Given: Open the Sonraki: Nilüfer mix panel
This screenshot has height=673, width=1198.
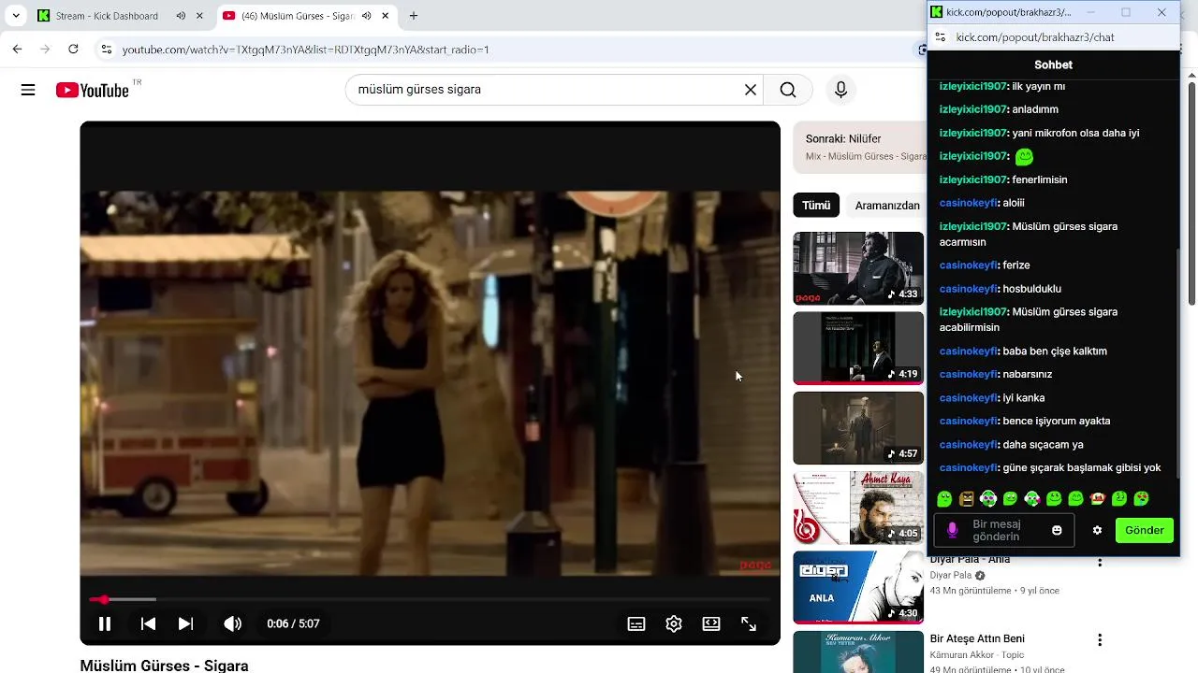Looking at the screenshot, I should [x=859, y=147].
